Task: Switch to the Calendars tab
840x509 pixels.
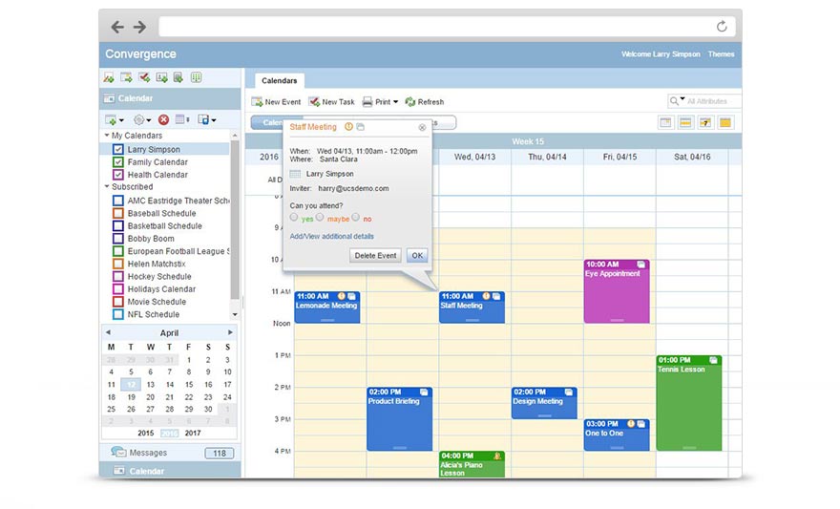Action: tap(279, 80)
